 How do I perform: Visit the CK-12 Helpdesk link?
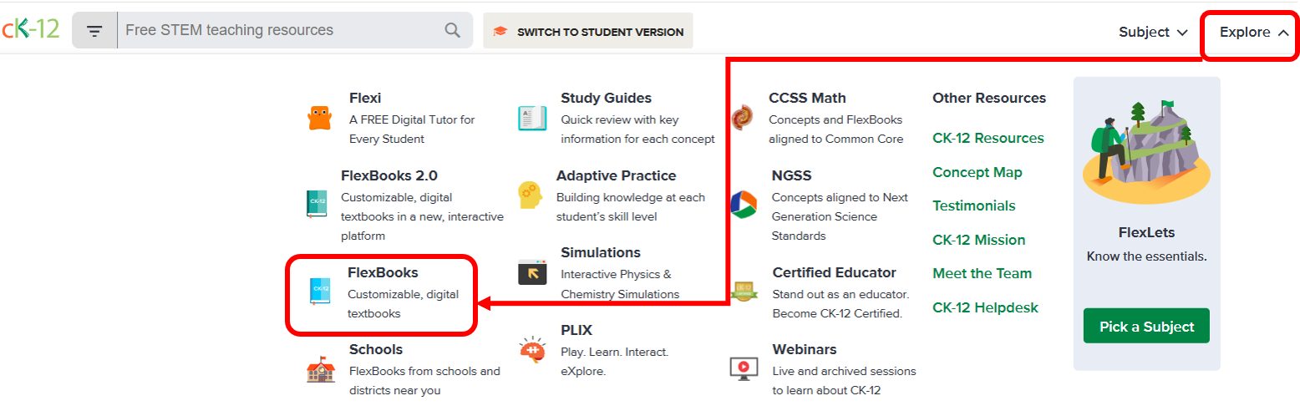pyautogui.click(x=985, y=307)
